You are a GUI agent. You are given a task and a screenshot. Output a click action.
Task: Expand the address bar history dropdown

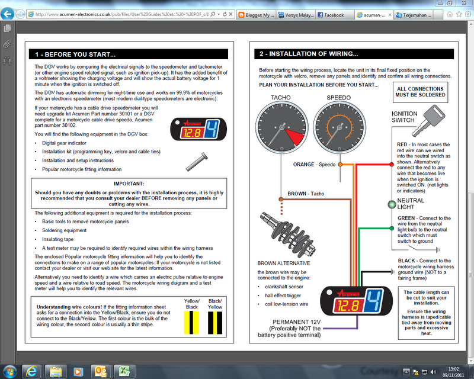coord(219,14)
